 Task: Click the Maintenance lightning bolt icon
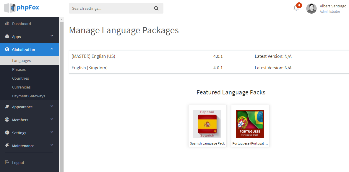click(7, 146)
